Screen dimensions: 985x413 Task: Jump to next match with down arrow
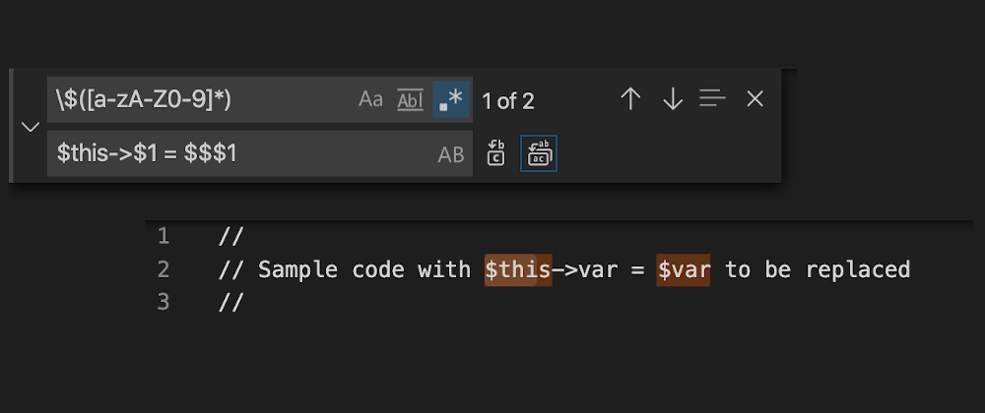(672, 99)
